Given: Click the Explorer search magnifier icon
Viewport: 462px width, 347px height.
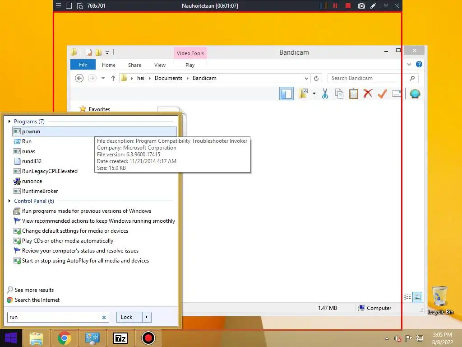Looking at the screenshot, I should pos(412,78).
